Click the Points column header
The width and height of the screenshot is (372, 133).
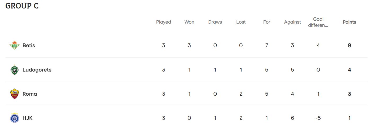point(349,22)
